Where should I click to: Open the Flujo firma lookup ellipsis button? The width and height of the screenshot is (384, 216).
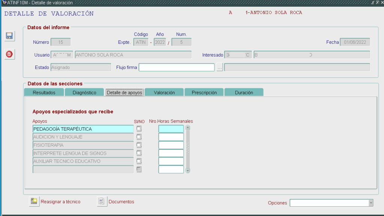click(x=220, y=67)
